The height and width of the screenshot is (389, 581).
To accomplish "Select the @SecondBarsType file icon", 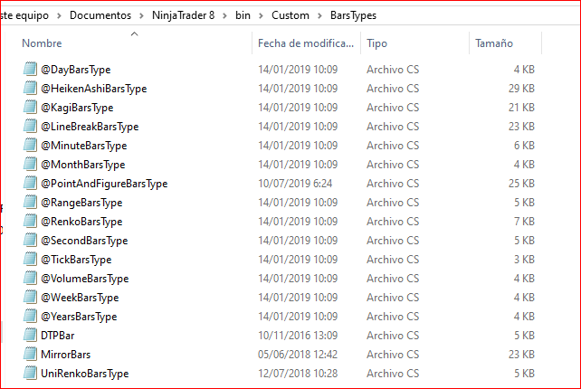I will point(30,240).
